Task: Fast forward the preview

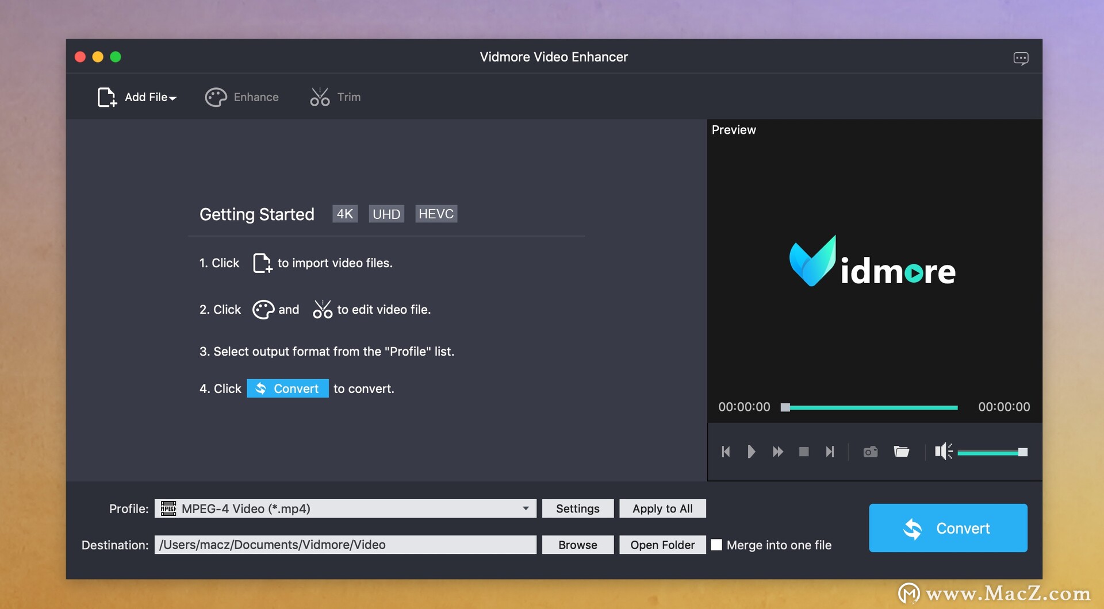Action: (778, 452)
